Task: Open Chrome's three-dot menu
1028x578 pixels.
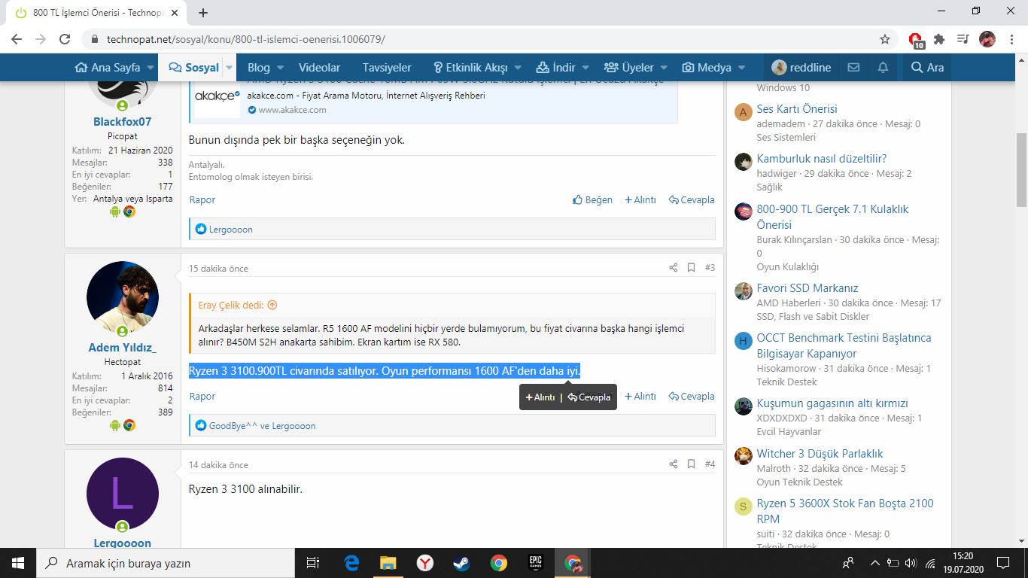Action: pos(1011,39)
